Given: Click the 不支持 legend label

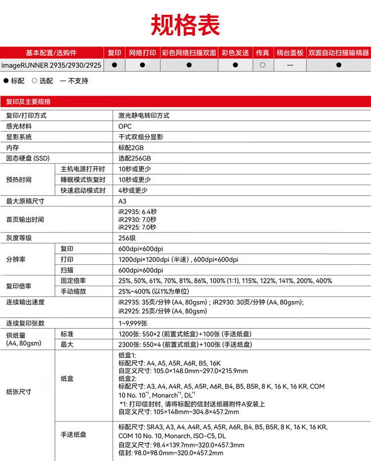Looking at the screenshot, I should [x=78, y=81].
